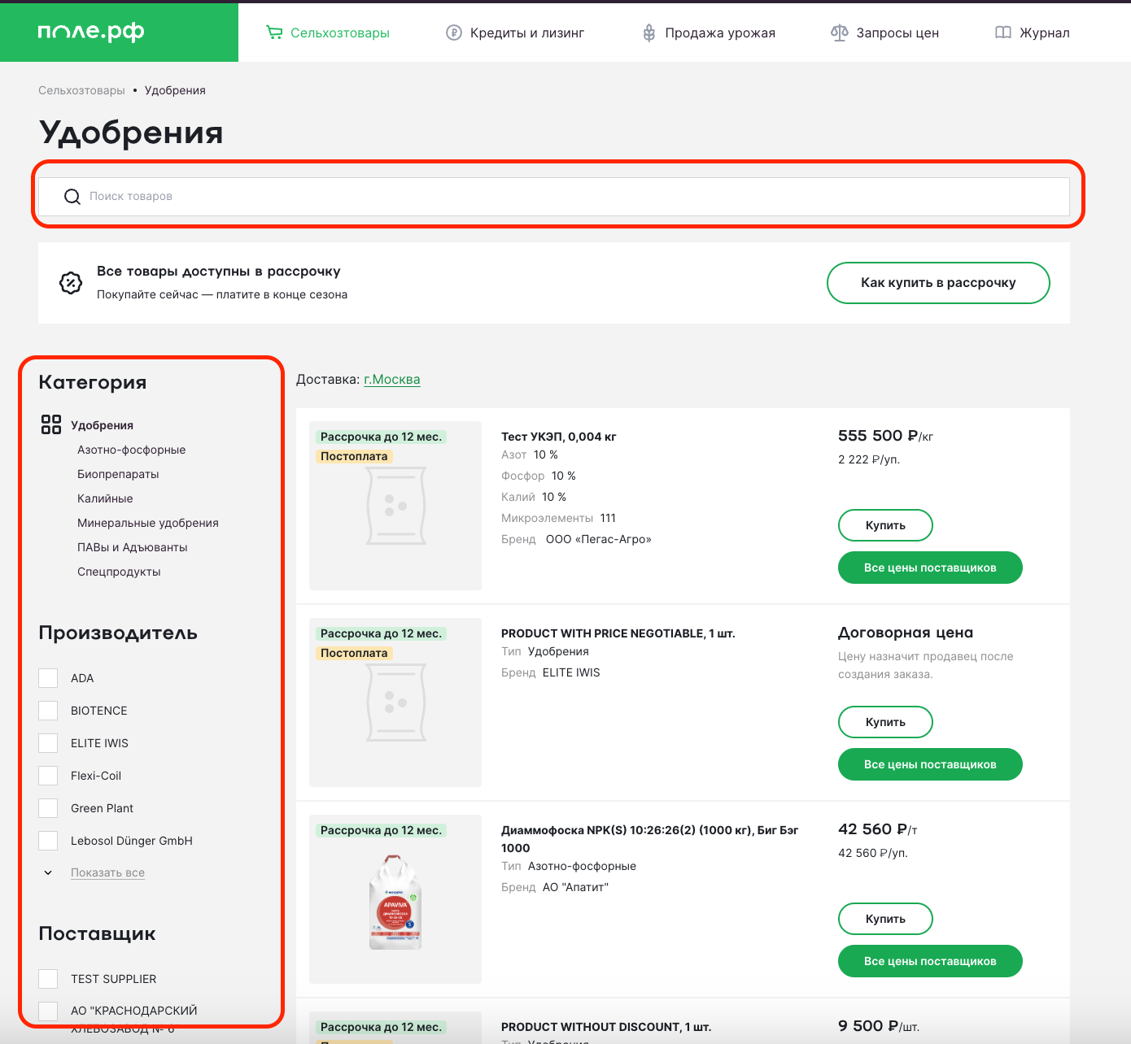Open the Кредиты и лизинг menu item
This screenshot has height=1044, width=1131.
click(x=527, y=33)
